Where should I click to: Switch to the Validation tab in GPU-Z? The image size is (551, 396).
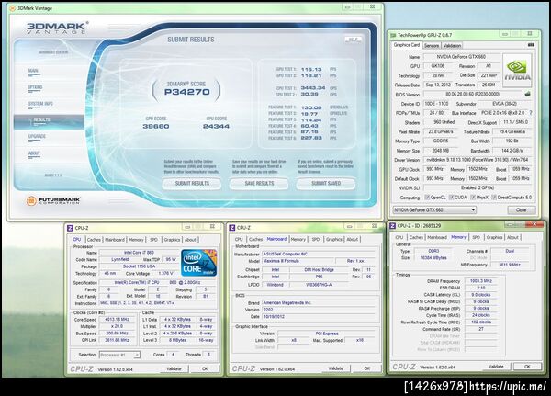452,45
